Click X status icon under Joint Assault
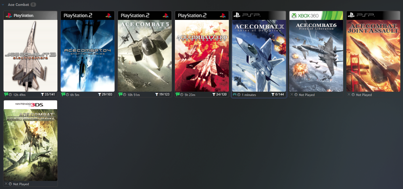This screenshot has width=403, height=189. (x=349, y=94)
